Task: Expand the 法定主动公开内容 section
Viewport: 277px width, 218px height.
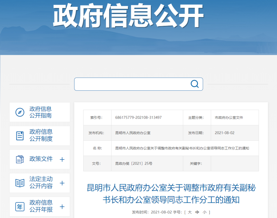Action: [x=62, y=183]
